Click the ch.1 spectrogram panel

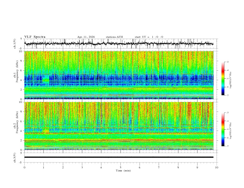[119, 75]
